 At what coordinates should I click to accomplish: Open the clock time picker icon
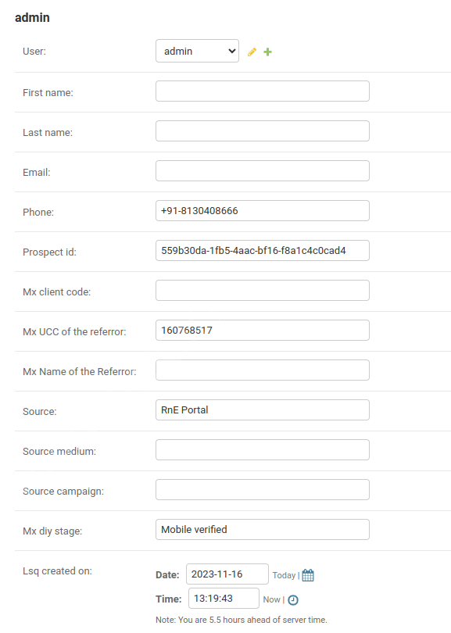point(293,600)
